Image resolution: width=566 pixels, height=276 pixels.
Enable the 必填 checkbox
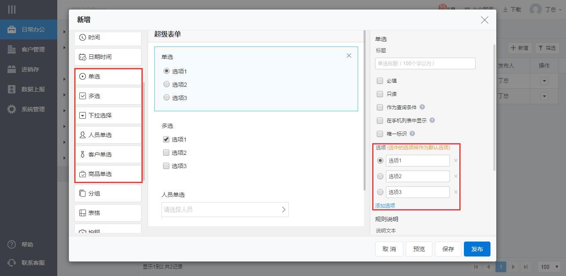point(380,81)
